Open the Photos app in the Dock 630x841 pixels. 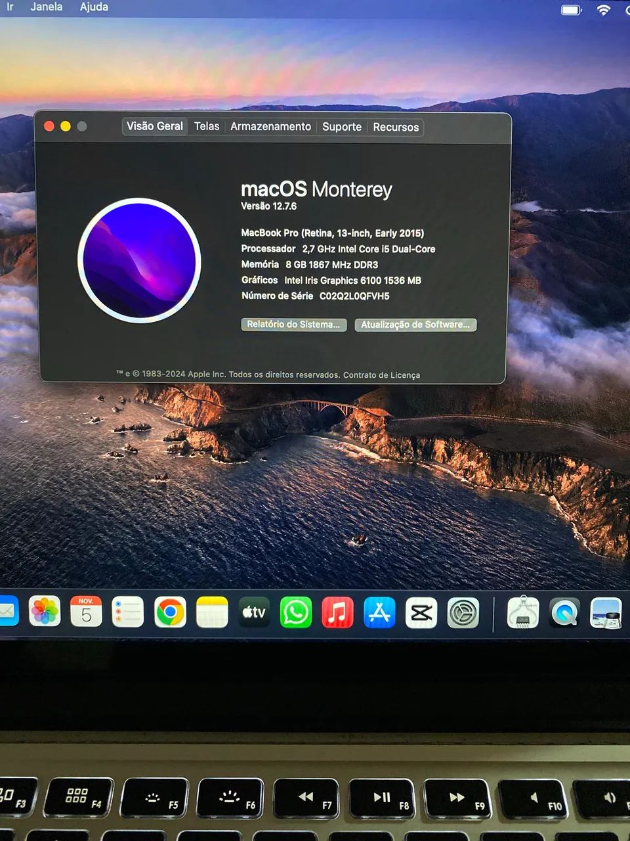pos(45,612)
